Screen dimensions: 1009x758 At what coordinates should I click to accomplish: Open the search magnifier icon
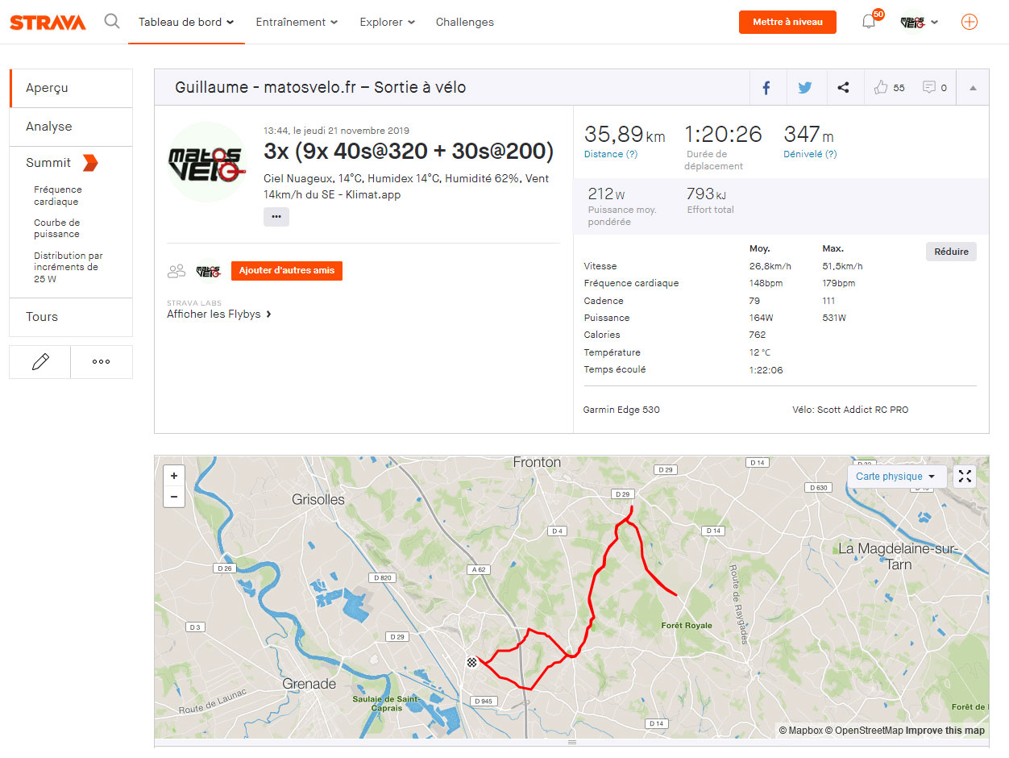pyautogui.click(x=112, y=21)
